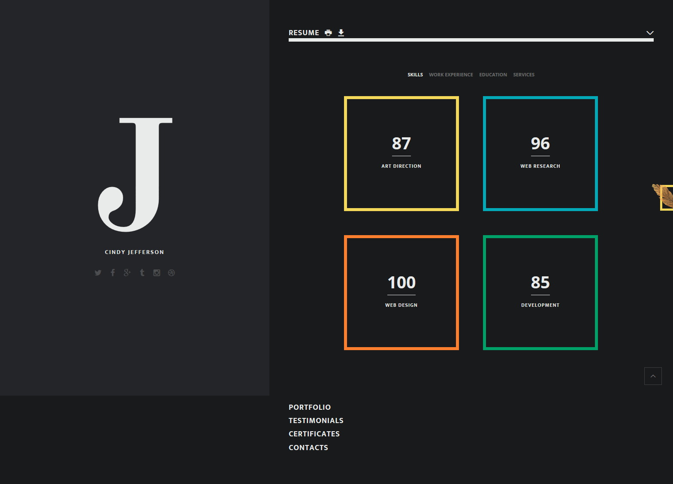Open the Contacts section

(308, 448)
